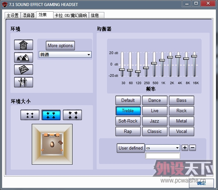Select the music pub environment icon
Screen dimensions: 218x190
(23, 82)
